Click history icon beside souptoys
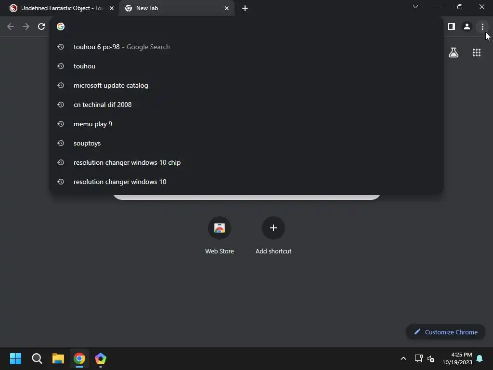Viewport: 493px width, 370px height. tap(61, 143)
